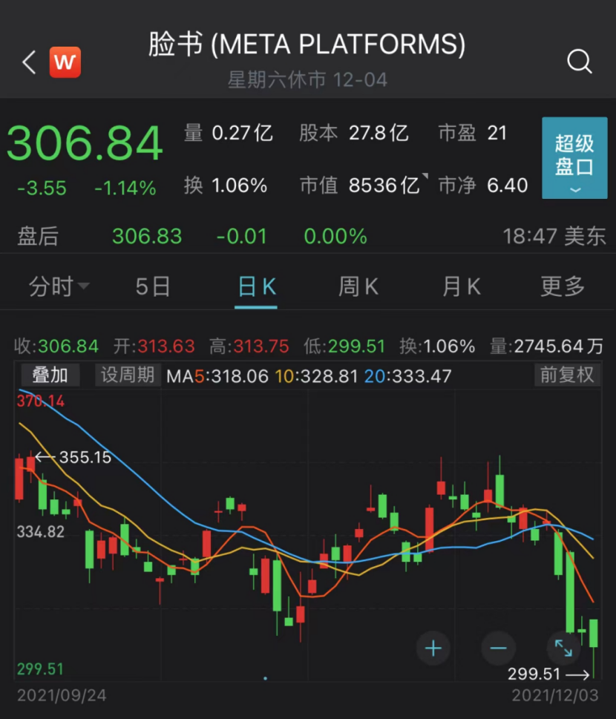Click the 18:47 美东 timestamp

554,237
